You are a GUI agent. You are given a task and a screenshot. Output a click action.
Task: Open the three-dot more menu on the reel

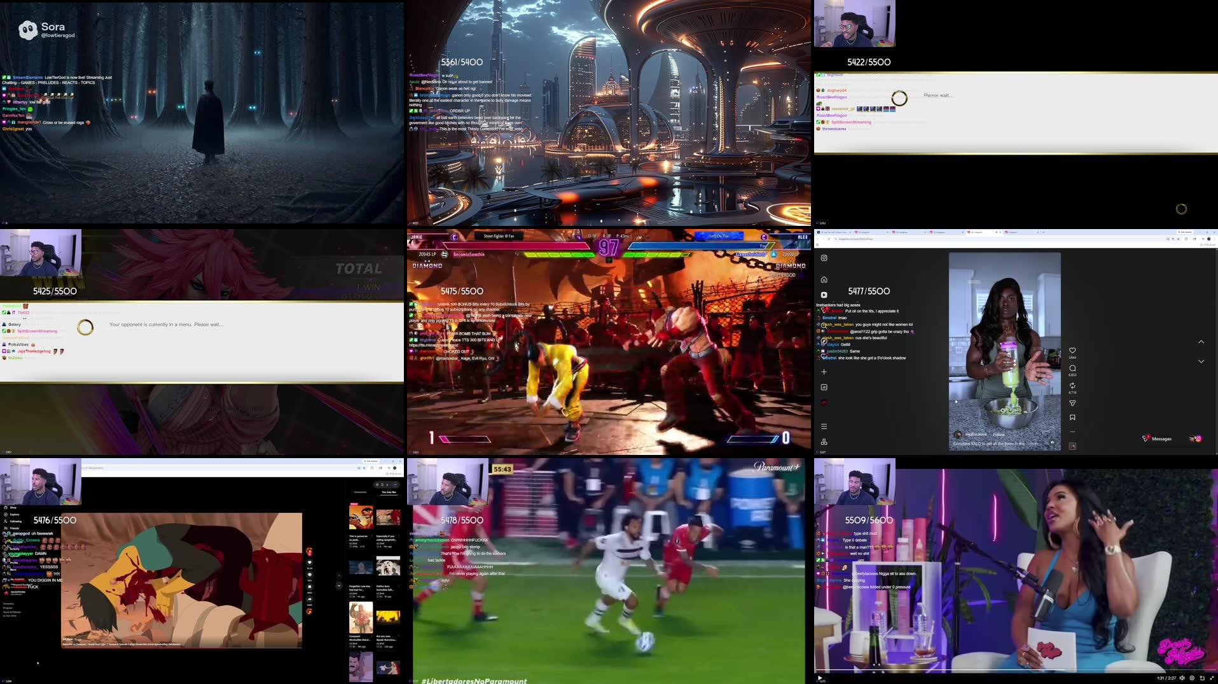(x=1072, y=430)
